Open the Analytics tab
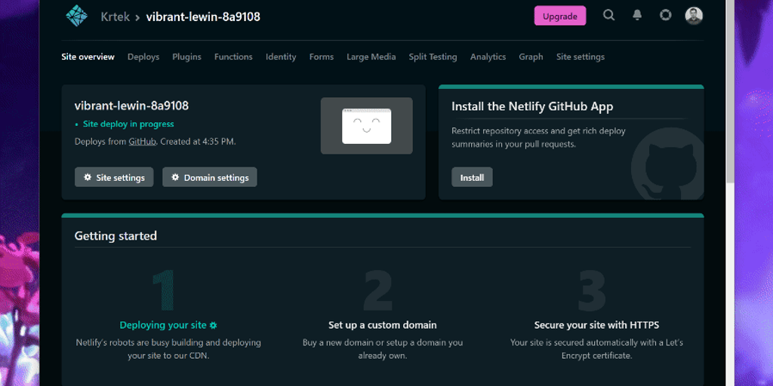This screenshot has height=386, width=773. tap(488, 57)
